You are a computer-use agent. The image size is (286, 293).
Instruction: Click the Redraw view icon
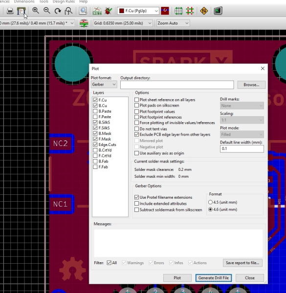[x=58, y=11]
